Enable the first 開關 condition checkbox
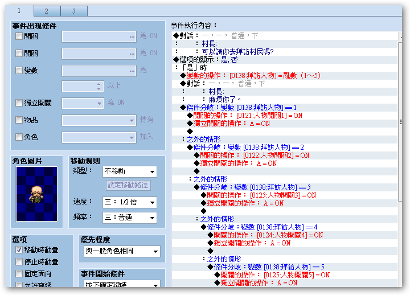The height and width of the screenshot is (295, 410). 19,36
